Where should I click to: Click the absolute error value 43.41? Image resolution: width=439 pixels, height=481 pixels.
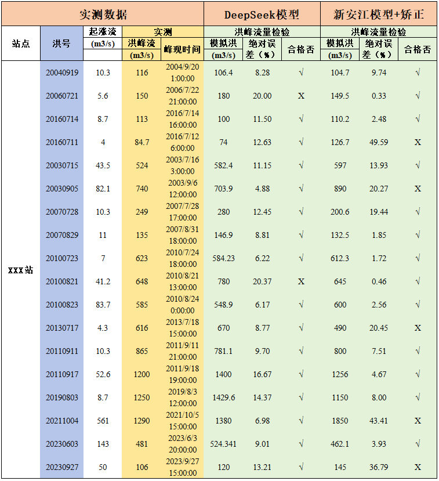[379, 421]
